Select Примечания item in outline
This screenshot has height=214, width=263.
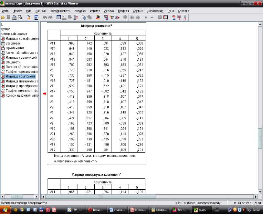pos(15,48)
